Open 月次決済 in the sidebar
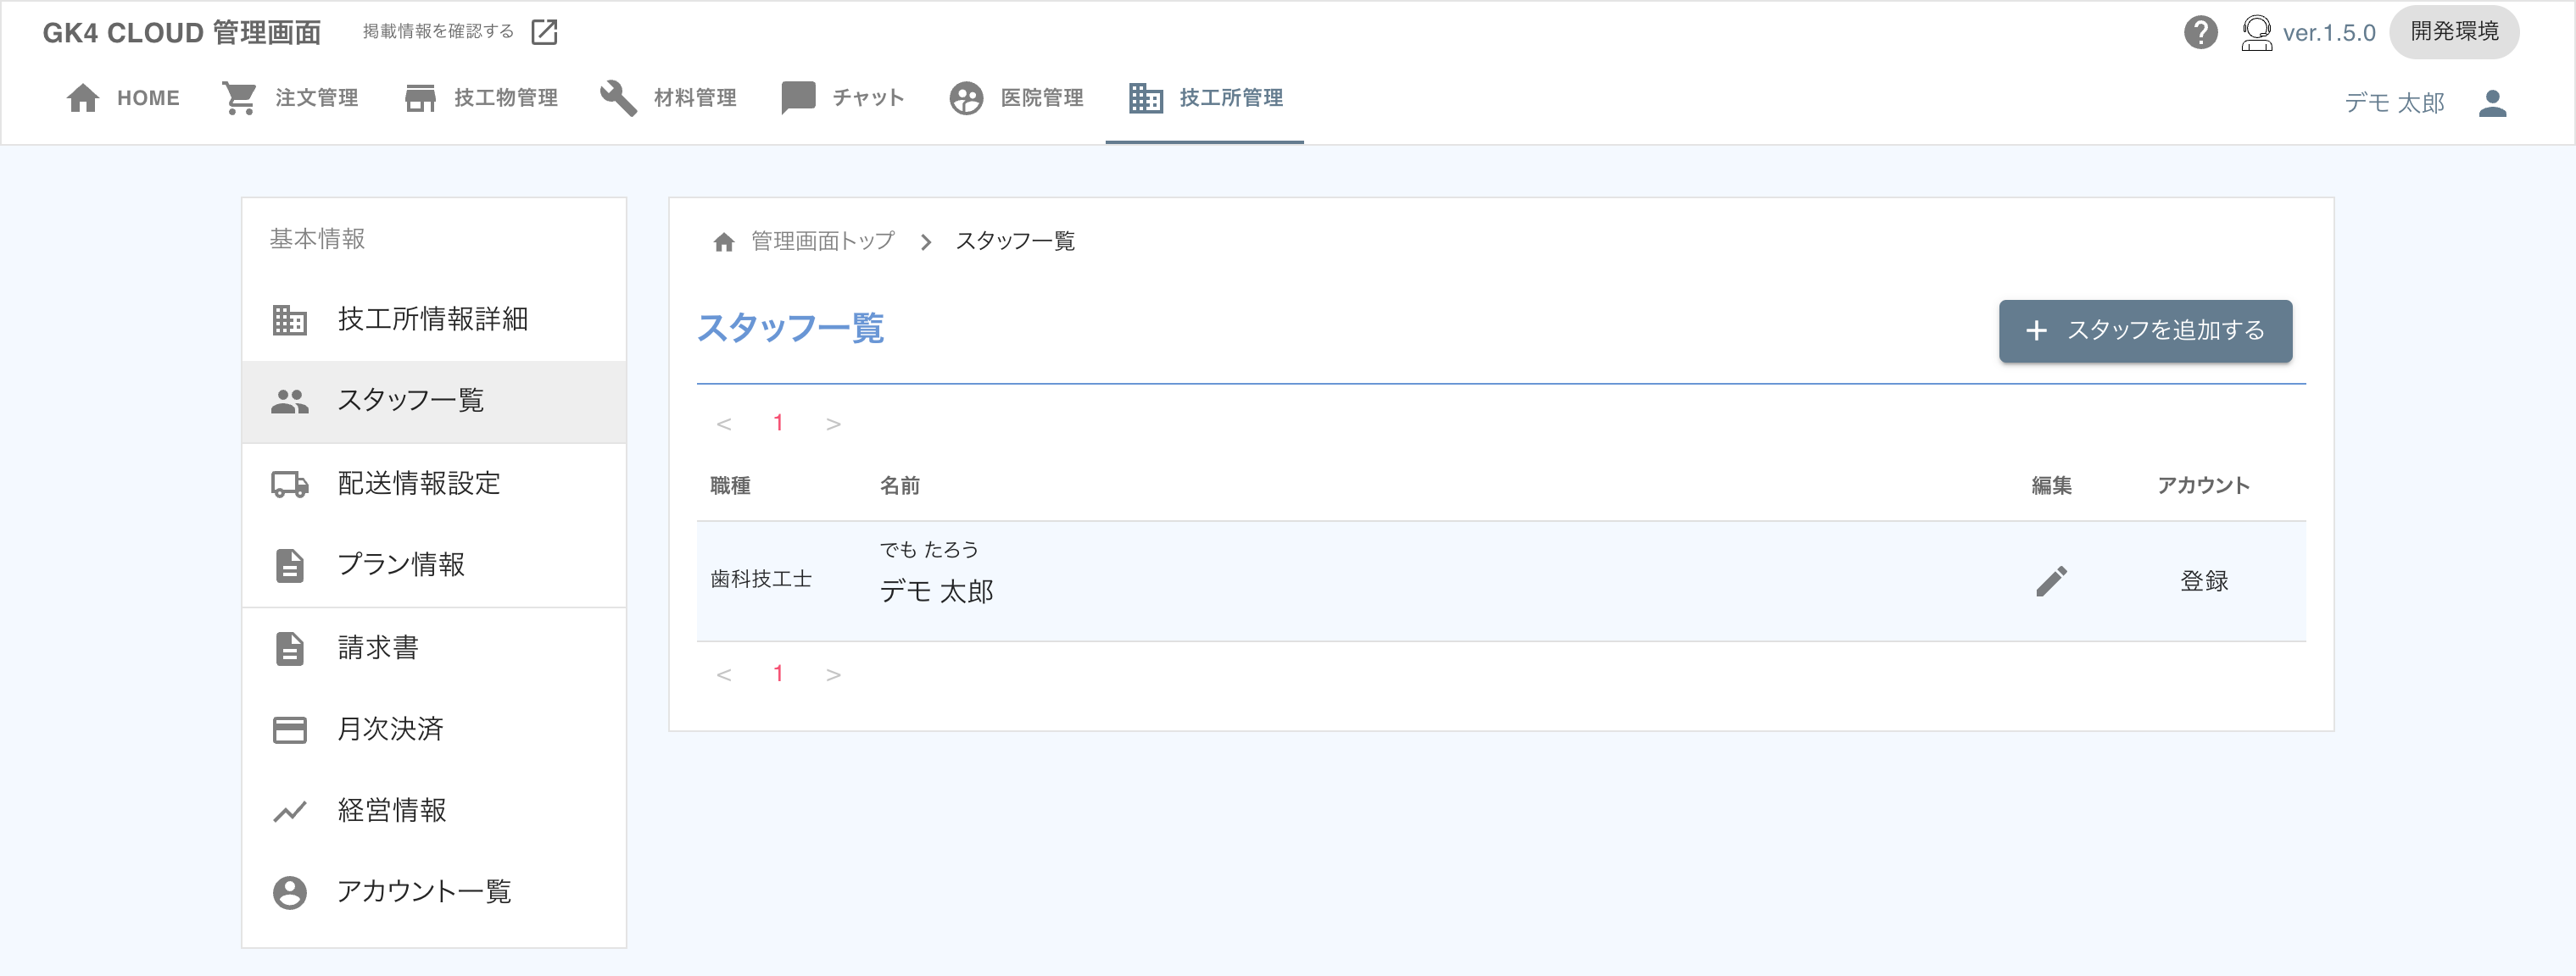The image size is (2576, 976). pyautogui.click(x=390, y=729)
